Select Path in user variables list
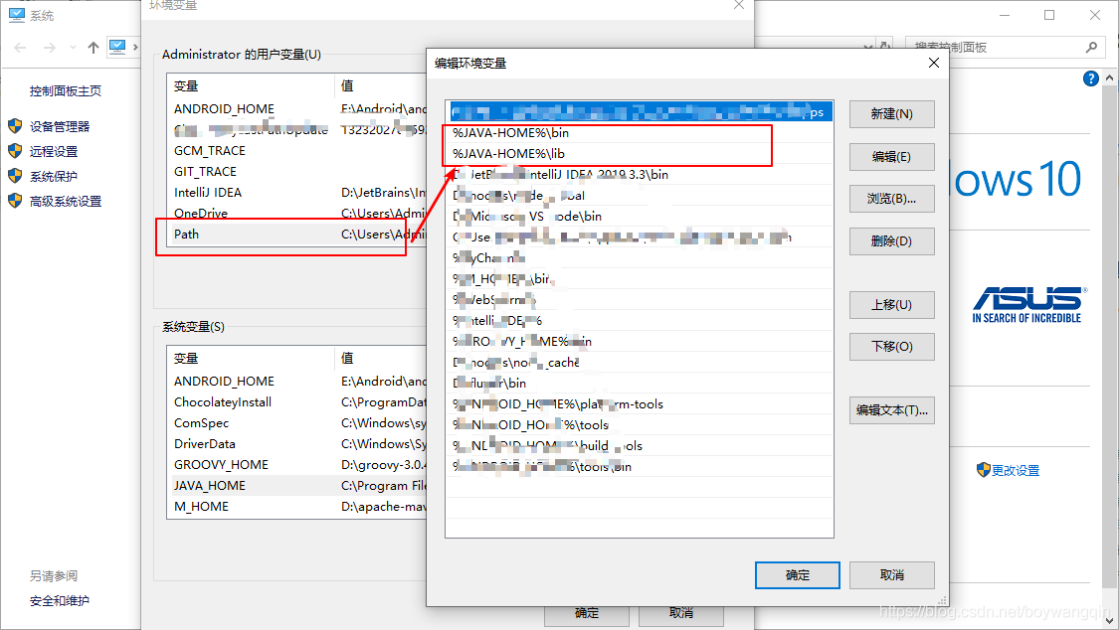The image size is (1119, 630). tap(296, 234)
